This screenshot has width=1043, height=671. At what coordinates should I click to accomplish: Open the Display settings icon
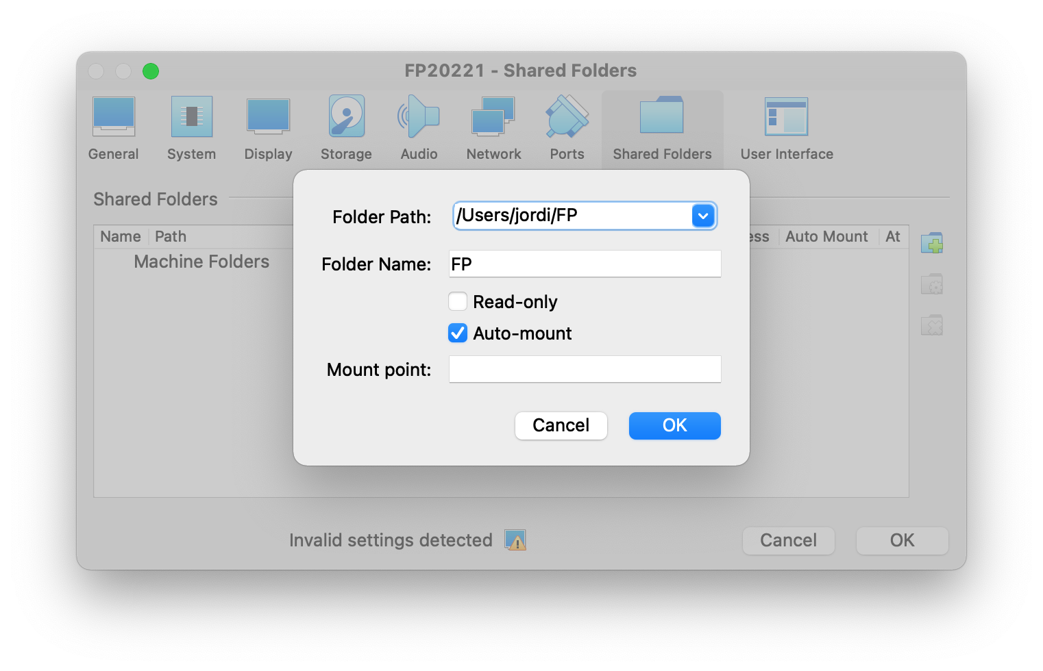[x=268, y=118]
